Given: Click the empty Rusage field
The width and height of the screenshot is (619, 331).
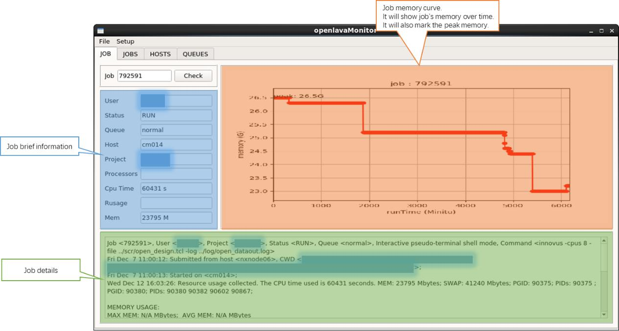Looking at the screenshot, I should coord(176,203).
